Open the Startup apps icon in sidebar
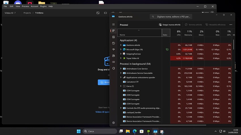This screenshot has height=135, width=241. point(113,49)
